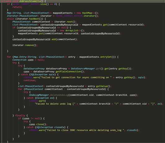Click the ArrayList constructor call
Viewport: 165px width, 143px height.
pyautogui.click(x=72, y=31)
